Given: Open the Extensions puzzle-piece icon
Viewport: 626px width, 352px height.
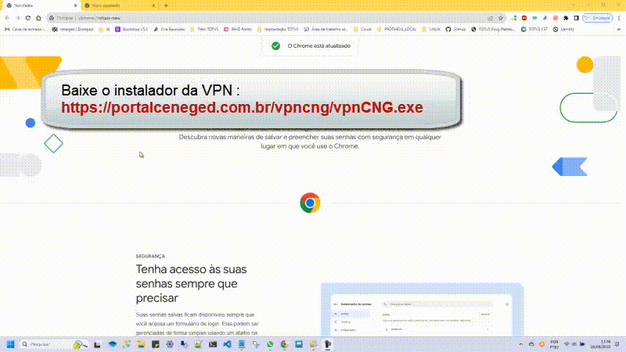Looking at the screenshot, I should click(x=567, y=17).
